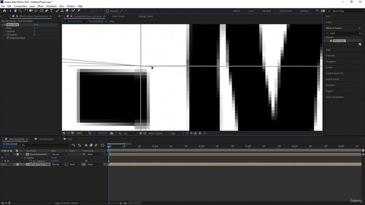This screenshot has height=205, width=365.
Task: Toggle the Distortion Mesh stopwatch
Action: click(8, 38)
